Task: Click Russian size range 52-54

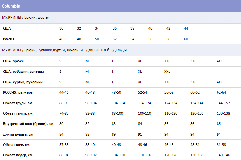Action: pyautogui.click(x=143, y=93)
